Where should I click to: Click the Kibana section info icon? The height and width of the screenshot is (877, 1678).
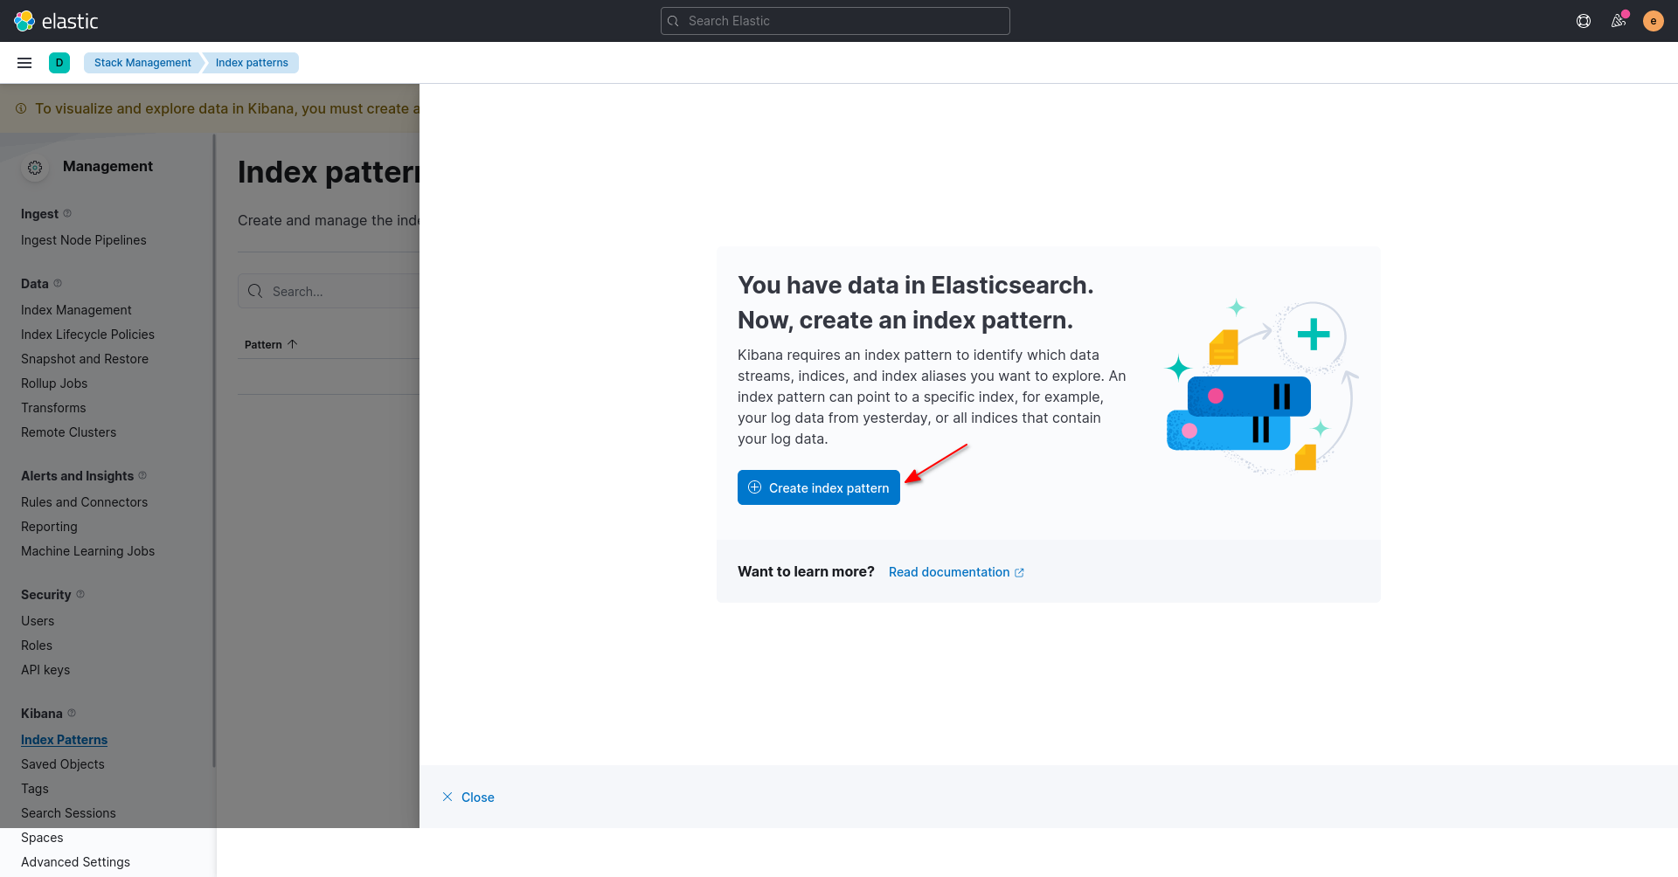point(72,713)
